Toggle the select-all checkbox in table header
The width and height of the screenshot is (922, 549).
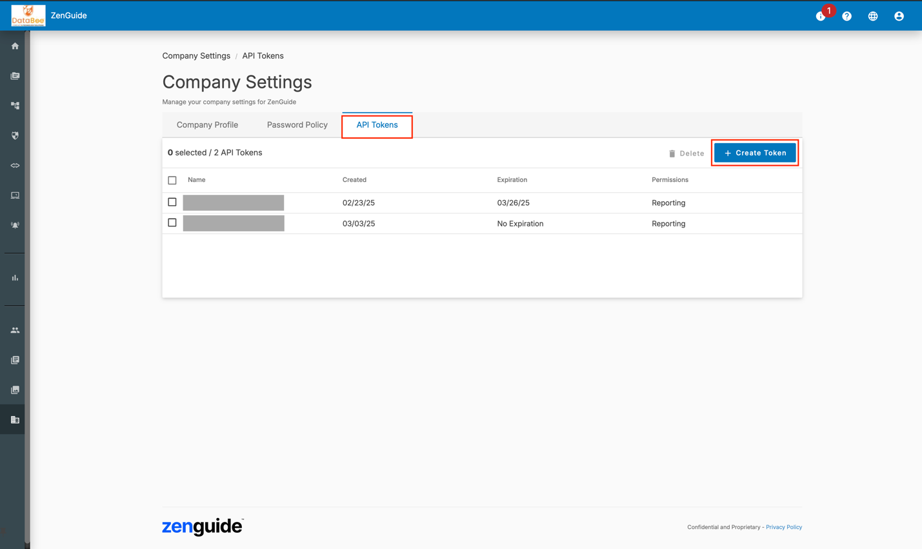click(172, 181)
